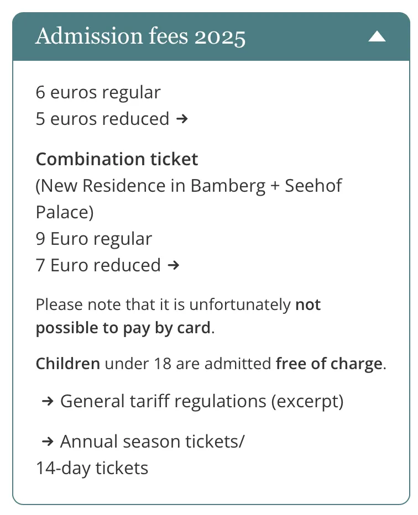Click the white triangle collapse icon
Screen dimensions: 418x515
click(x=377, y=36)
